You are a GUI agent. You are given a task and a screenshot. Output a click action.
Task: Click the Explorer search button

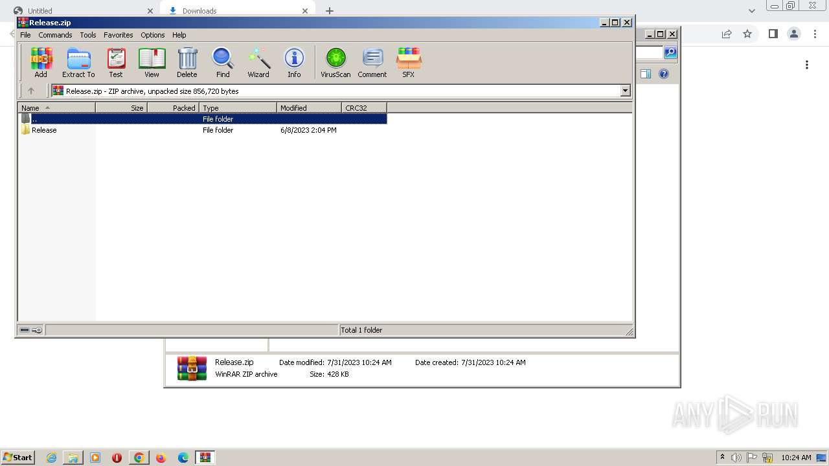[x=671, y=52]
